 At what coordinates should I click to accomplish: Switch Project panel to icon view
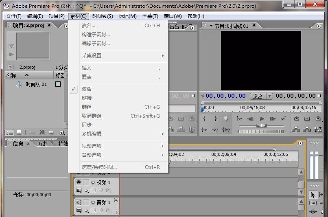point(19,132)
